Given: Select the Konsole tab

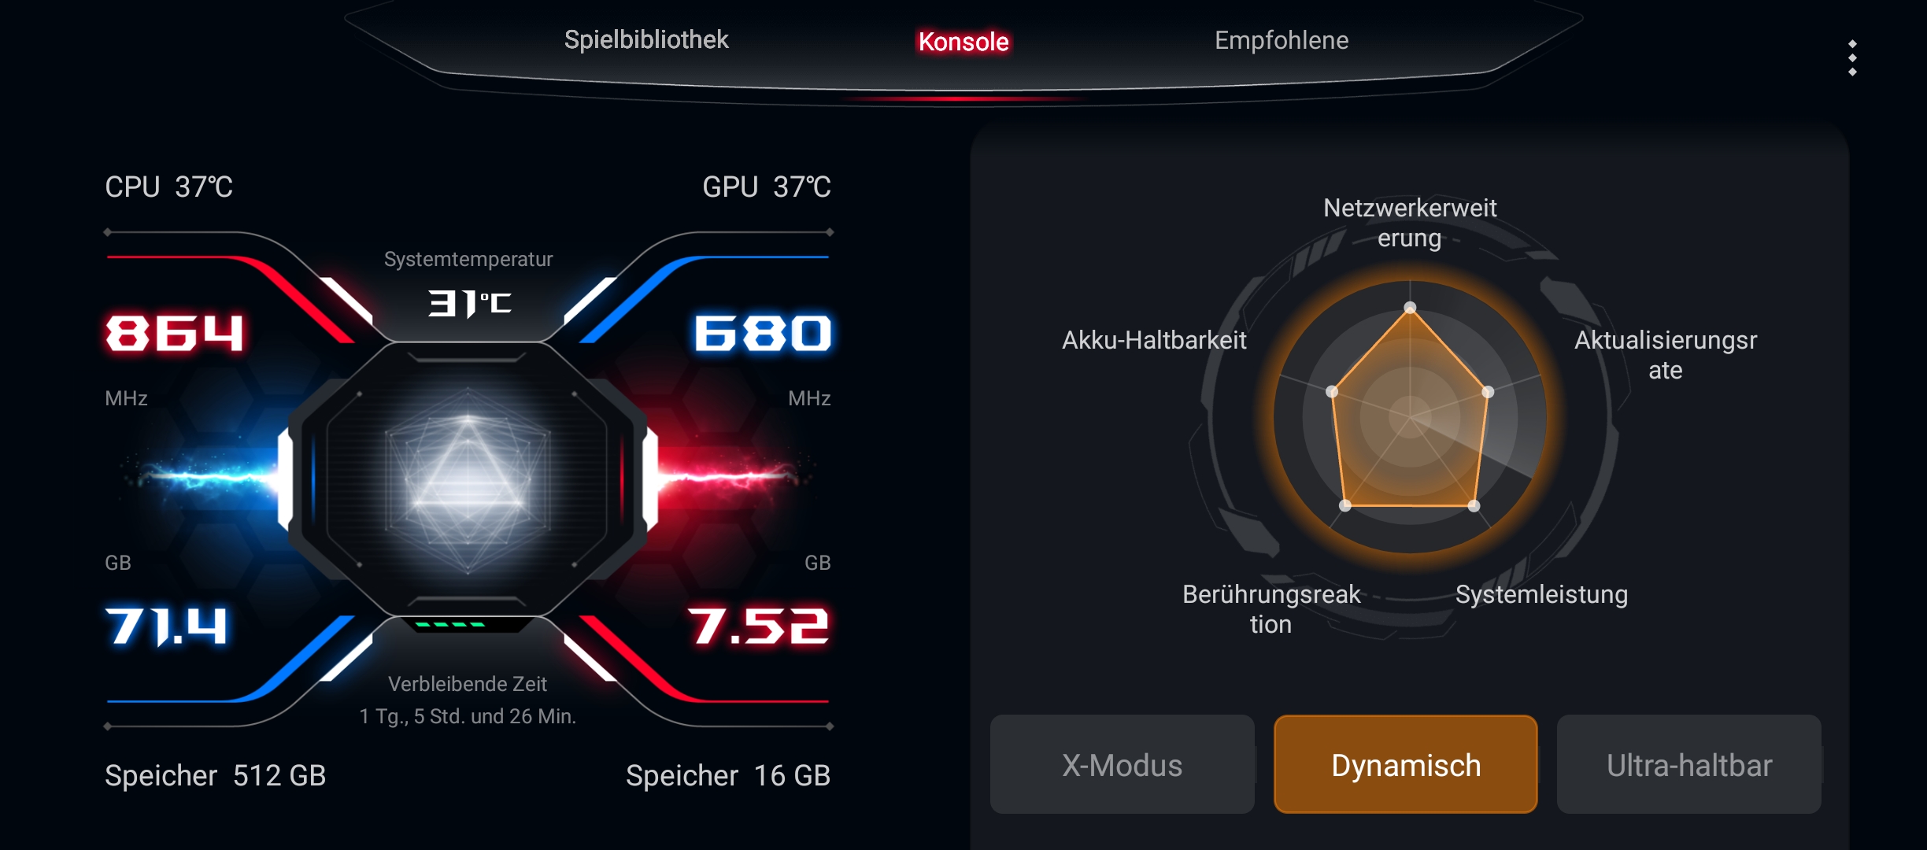Looking at the screenshot, I should [x=963, y=41].
